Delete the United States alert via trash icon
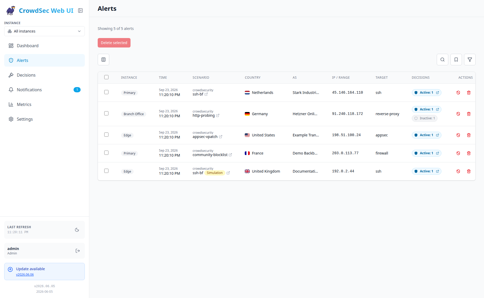This screenshot has height=298, width=484. point(469,135)
